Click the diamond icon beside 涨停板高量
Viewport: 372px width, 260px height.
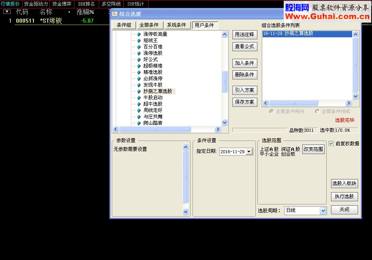click(x=139, y=34)
